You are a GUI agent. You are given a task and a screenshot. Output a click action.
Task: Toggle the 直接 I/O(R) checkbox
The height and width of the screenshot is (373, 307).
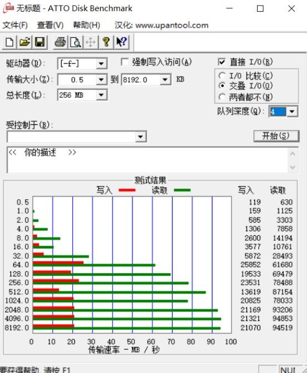point(222,62)
